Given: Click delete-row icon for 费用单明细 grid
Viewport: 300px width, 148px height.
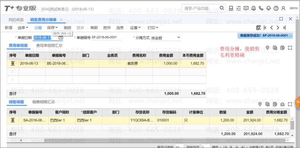Looking at the screenshot, I should [x=282, y=48].
